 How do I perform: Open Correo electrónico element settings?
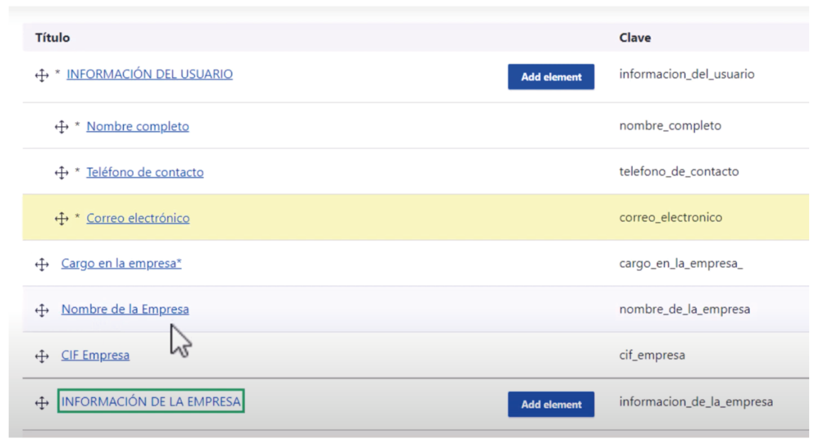pyautogui.click(x=138, y=219)
